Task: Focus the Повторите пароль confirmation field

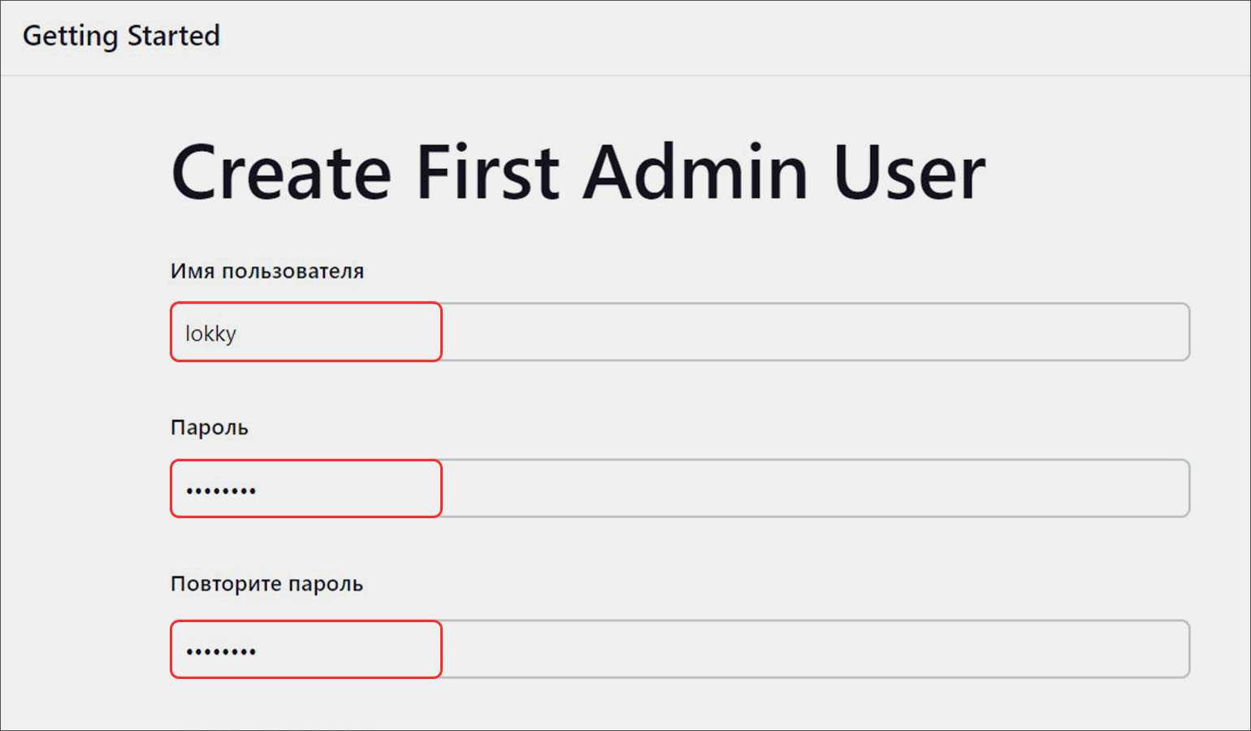Action: coord(679,649)
